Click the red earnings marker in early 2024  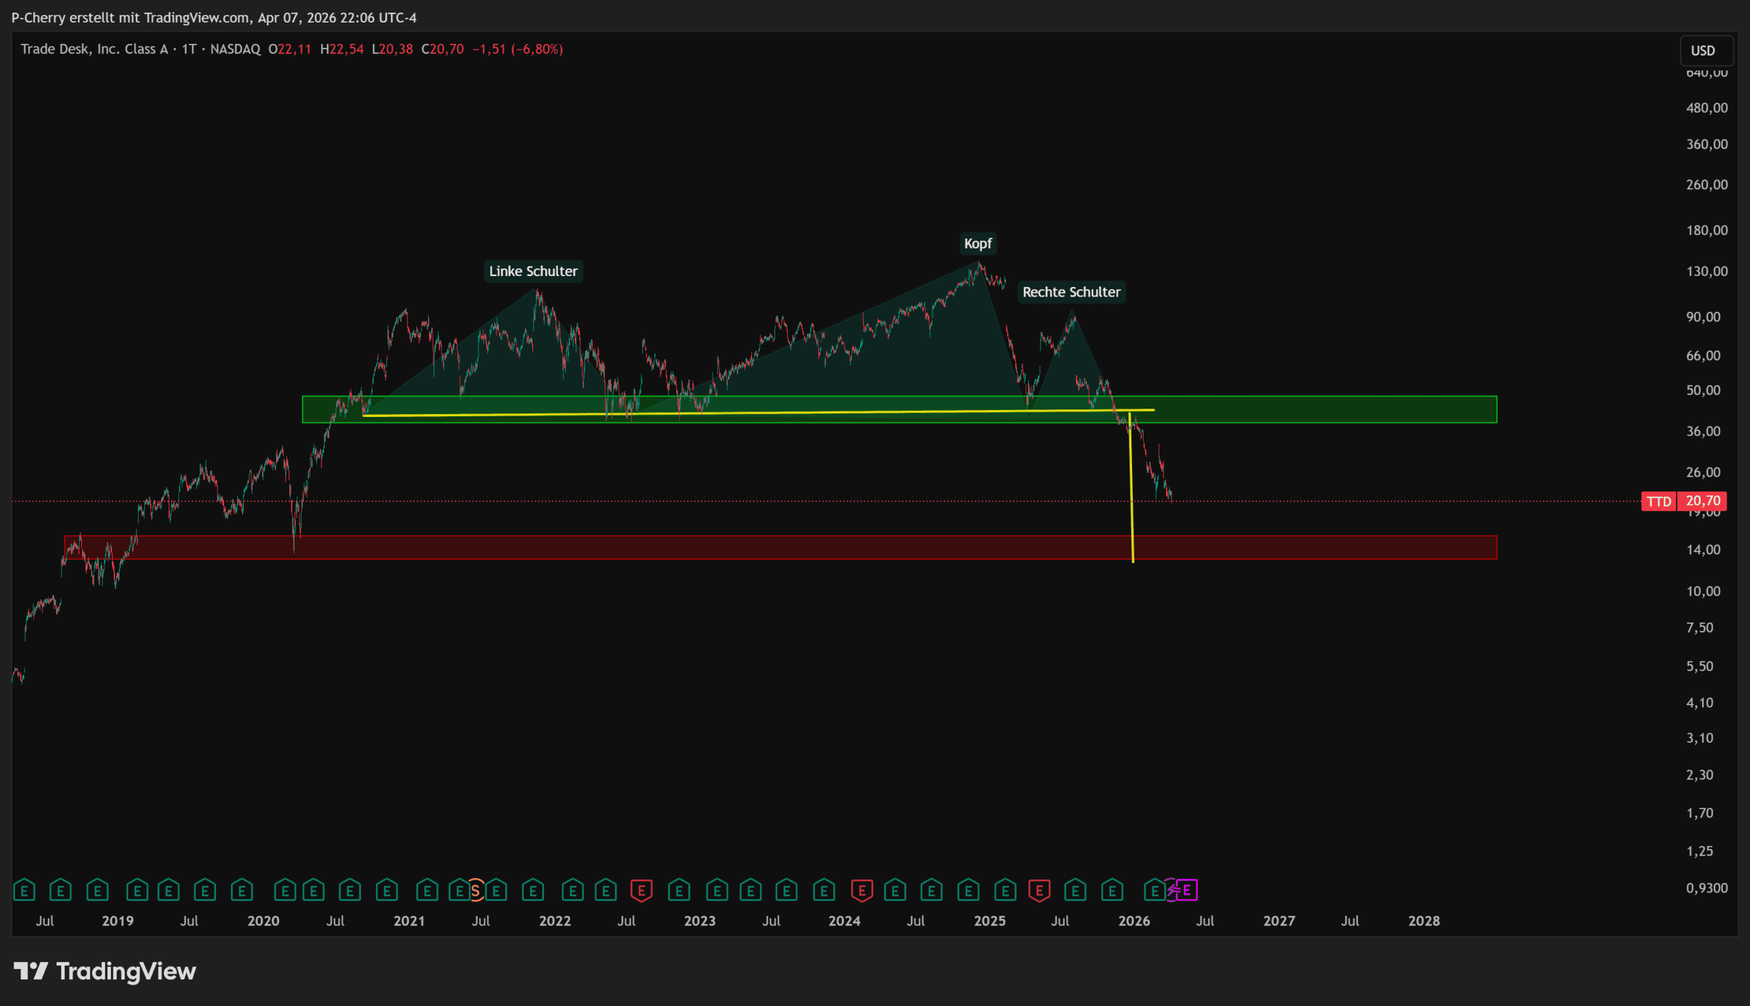[x=861, y=891]
